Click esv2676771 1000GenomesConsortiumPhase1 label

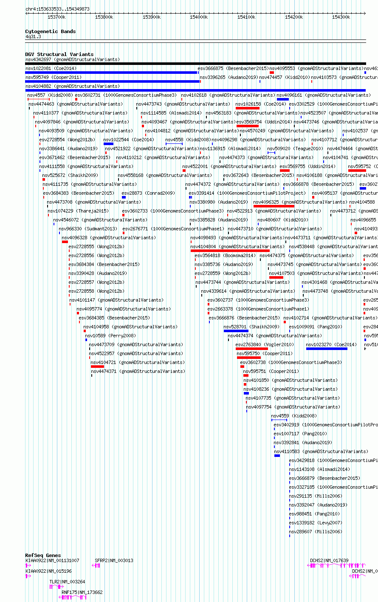(x=173, y=229)
